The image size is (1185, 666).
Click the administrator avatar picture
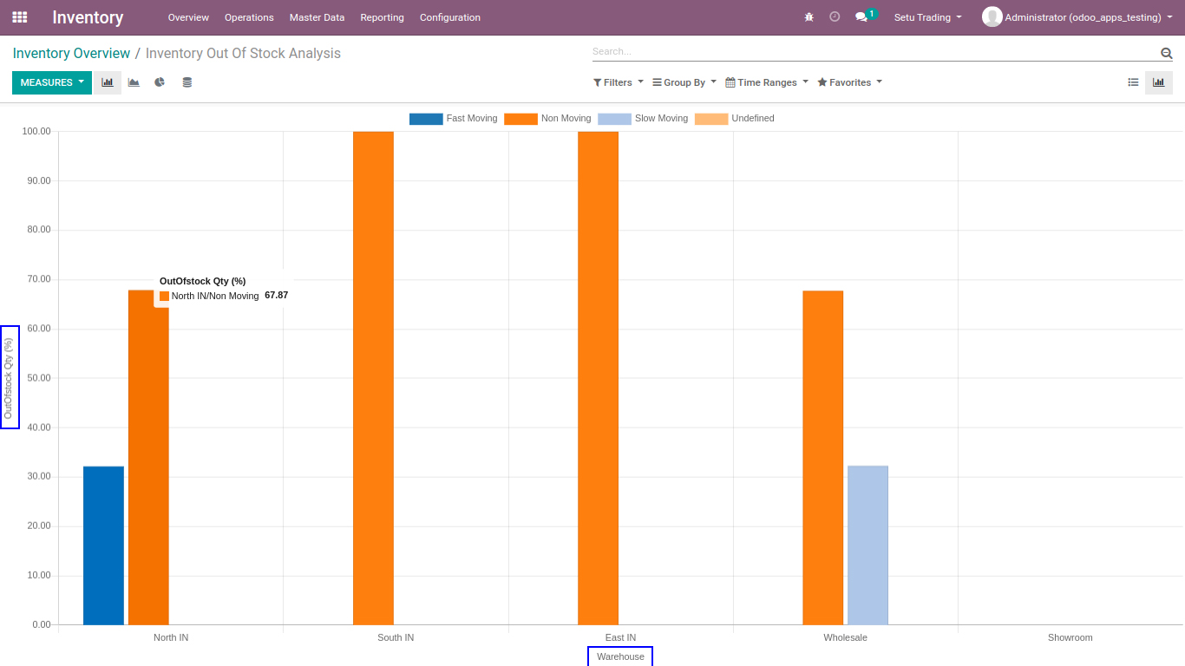tap(992, 17)
